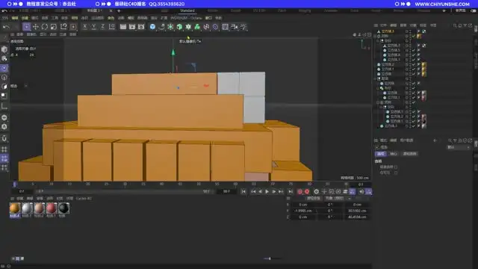Open the spline pen tool icon
This screenshot has height=269, width=478.
point(161,27)
